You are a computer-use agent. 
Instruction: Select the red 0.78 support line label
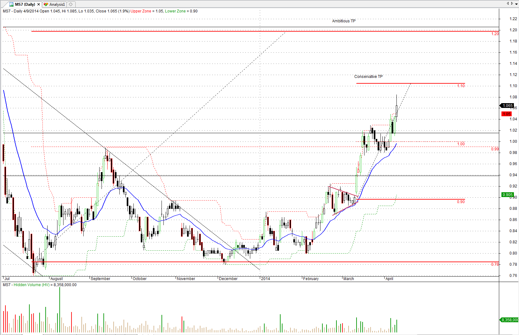click(x=495, y=264)
